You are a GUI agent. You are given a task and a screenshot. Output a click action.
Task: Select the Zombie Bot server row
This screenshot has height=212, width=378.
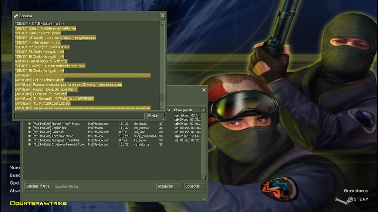click(112, 128)
